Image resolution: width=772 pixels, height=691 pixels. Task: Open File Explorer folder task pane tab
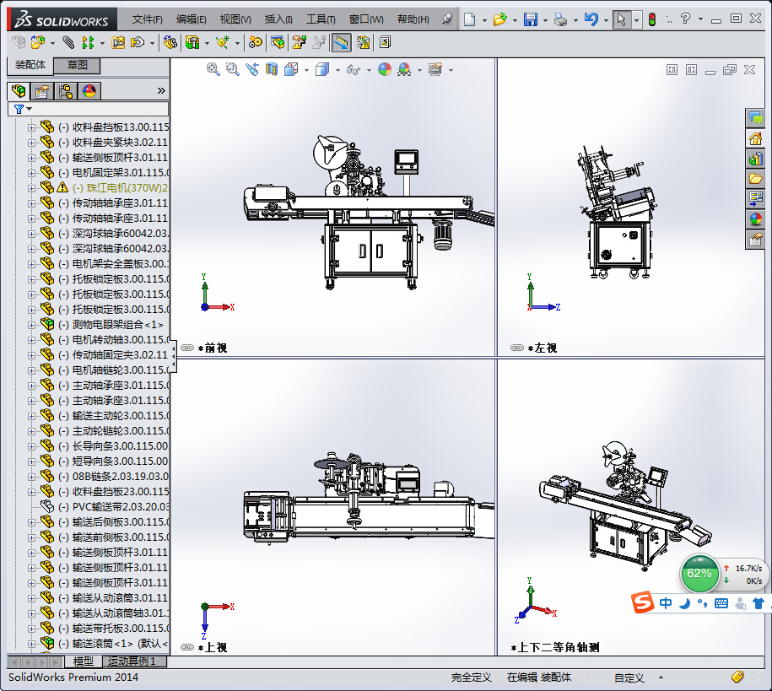click(x=755, y=179)
